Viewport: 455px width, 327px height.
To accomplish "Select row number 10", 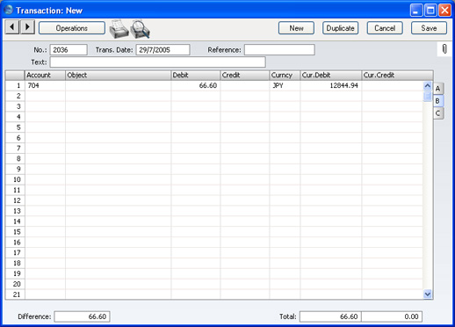I will (x=15, y=179).
